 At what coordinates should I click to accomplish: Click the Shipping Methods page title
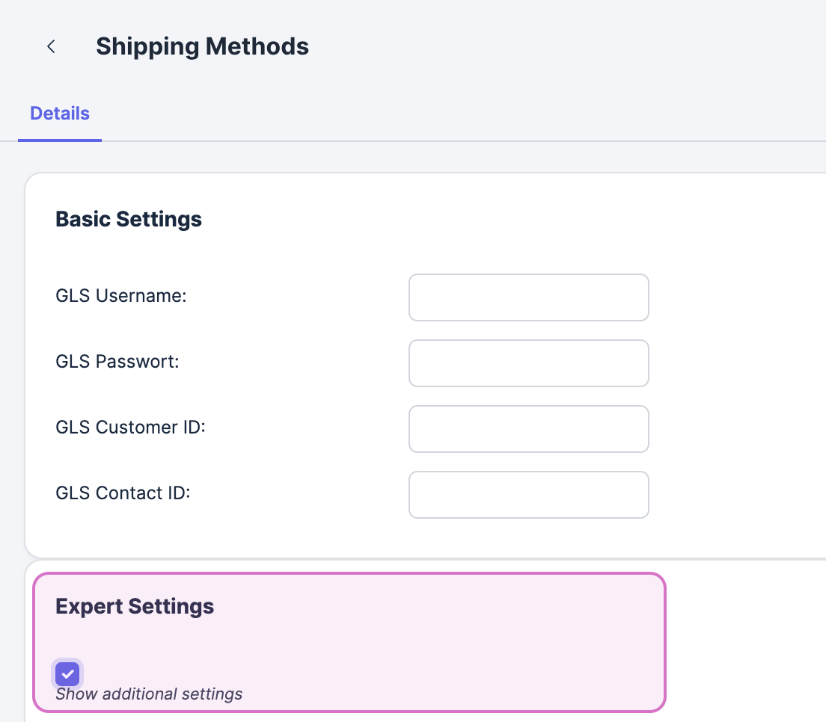[x=202, y=46]
